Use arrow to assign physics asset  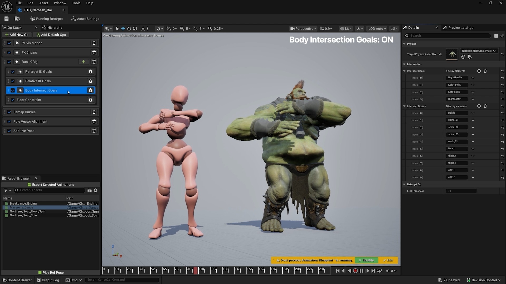tap(463, 57)
